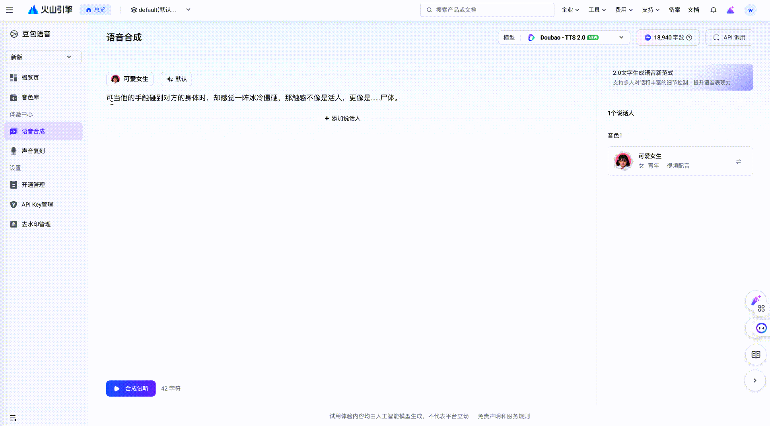770x426 pixels.
Task: Open the 支持 menu
Action: pos(651,10)
